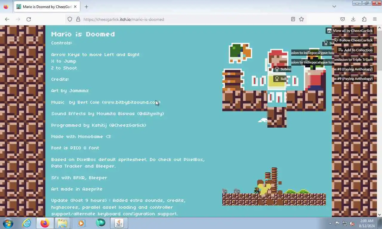
Task: Click 'Sfx with BFXR, Bleeper' line
Action: [x=79, y=178]
